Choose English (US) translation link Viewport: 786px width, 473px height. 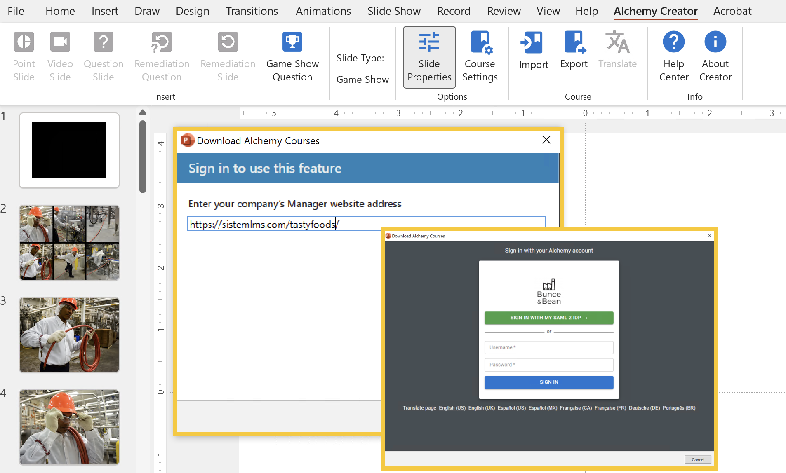pyautogui.click(x=452, y=408)
